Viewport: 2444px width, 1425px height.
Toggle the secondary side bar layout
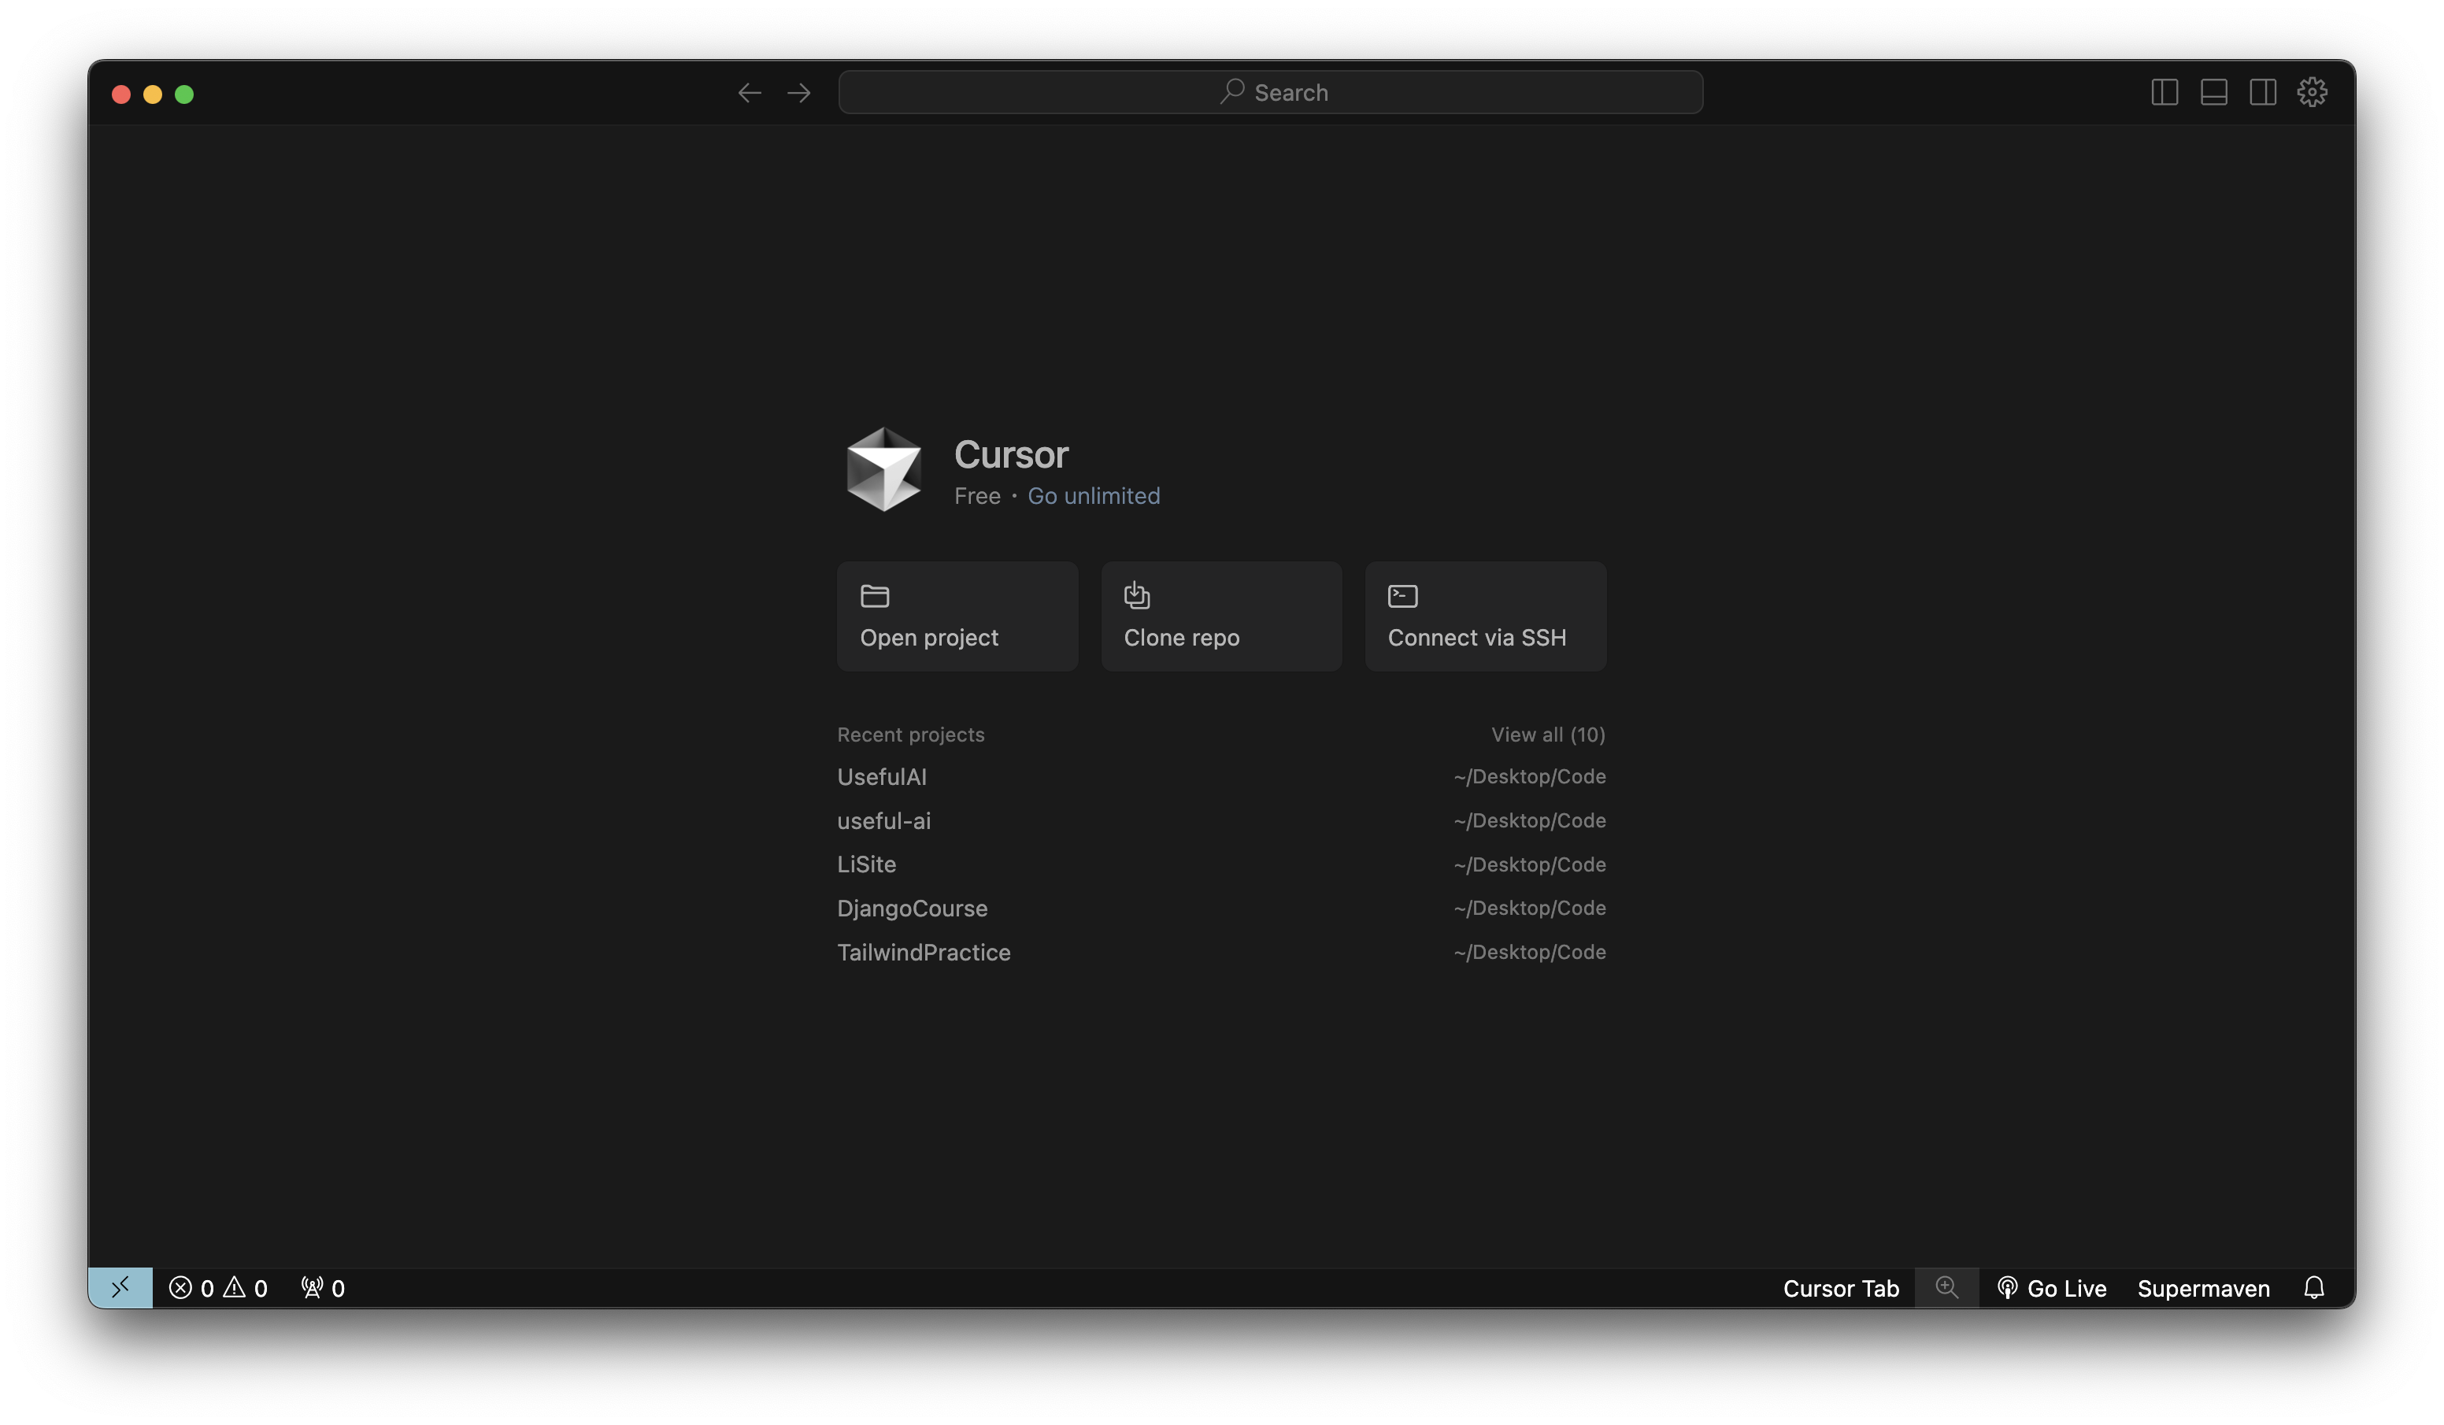(2263, 91)
